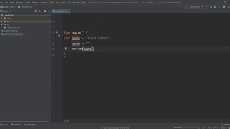Open the View menu
The width and height of the screenshot is (230, 129).
click(x=12, y=3)
